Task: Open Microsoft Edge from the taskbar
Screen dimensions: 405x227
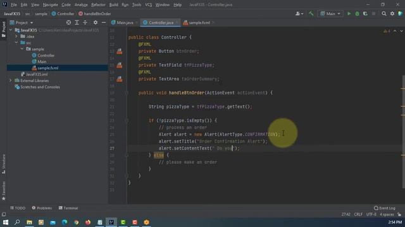Action: point(65,222)
